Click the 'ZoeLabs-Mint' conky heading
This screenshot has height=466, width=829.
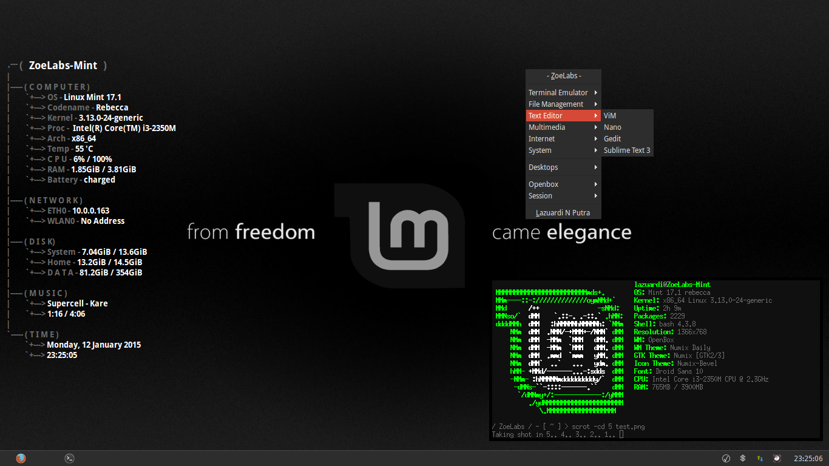63,66
